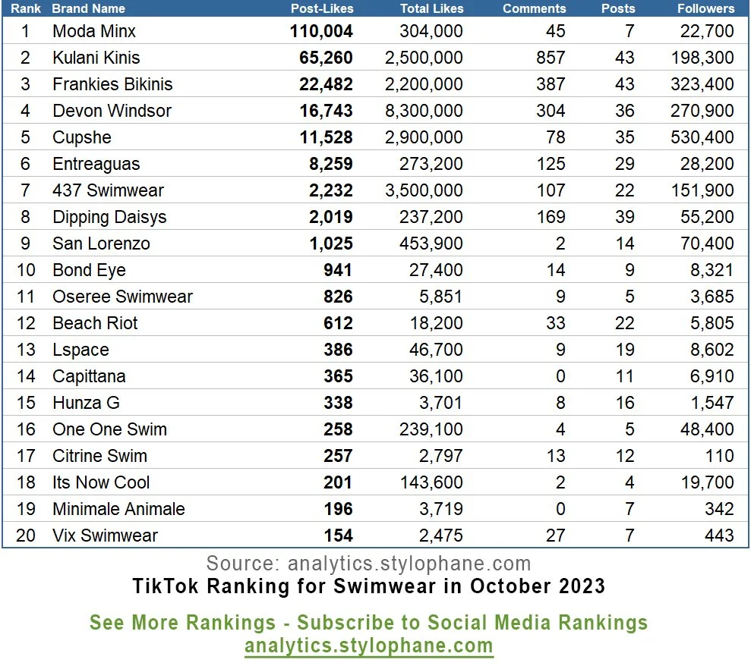This screenshot has height=666, width=751.
Task: Click the Posts column header
Action: pyautogui.click(x=618, y=8)
